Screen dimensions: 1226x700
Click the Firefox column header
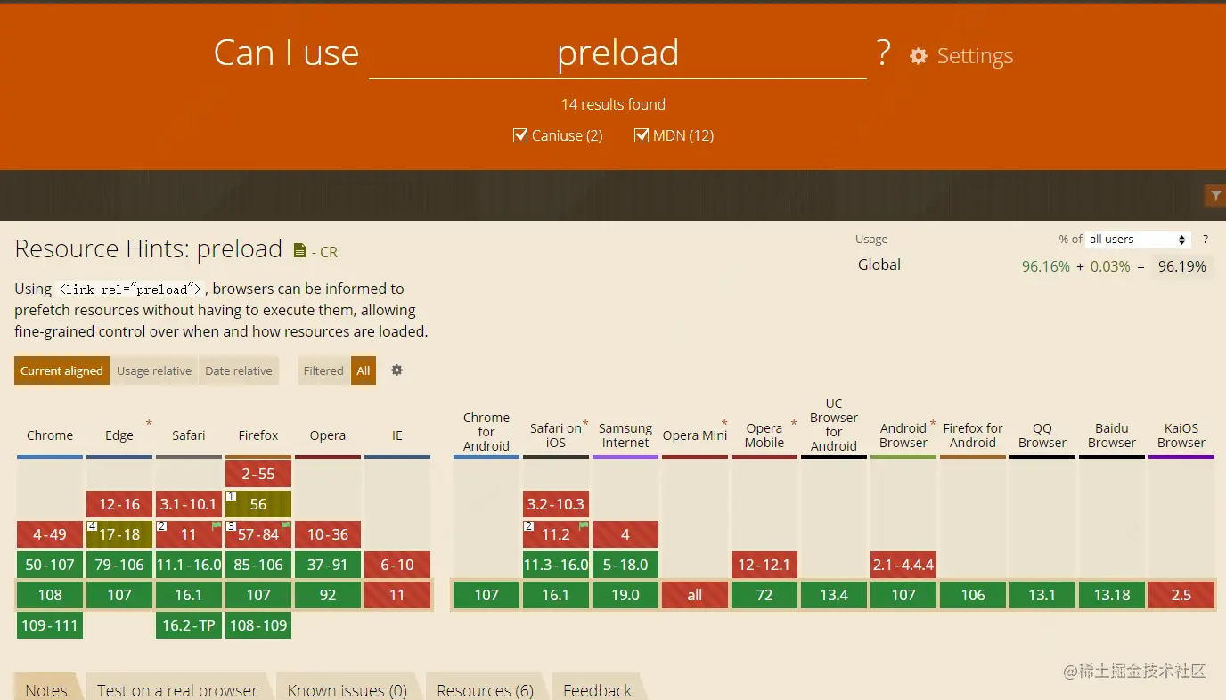point(258,435)
